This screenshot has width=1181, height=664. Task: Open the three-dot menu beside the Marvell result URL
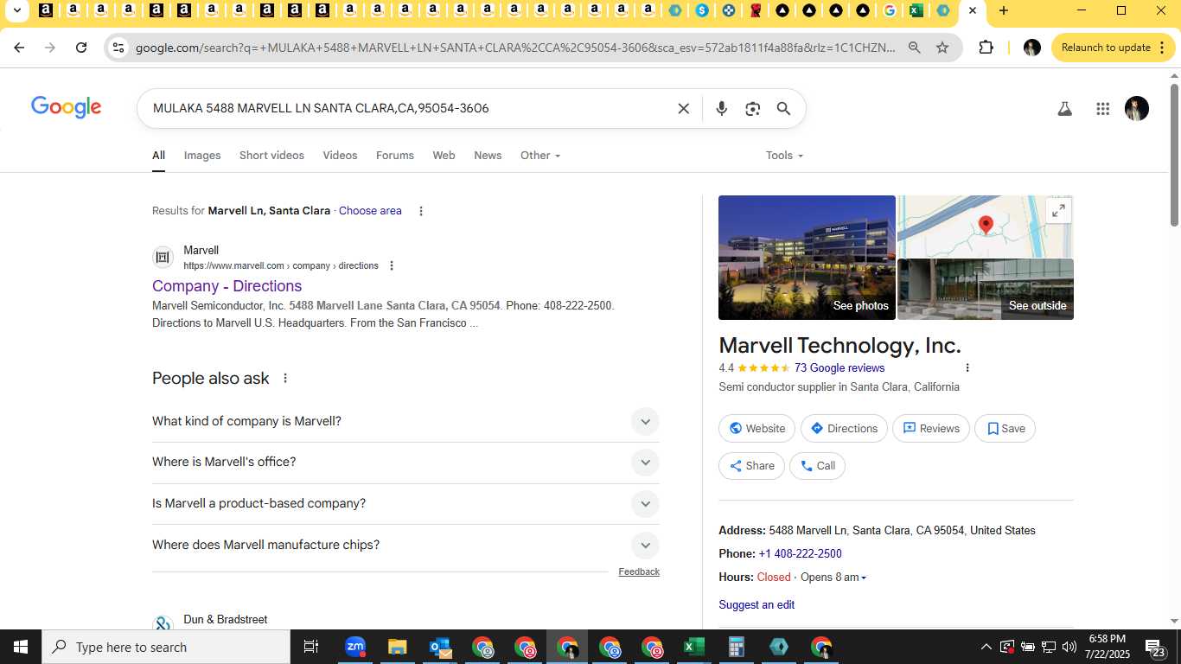pos(392,265)
